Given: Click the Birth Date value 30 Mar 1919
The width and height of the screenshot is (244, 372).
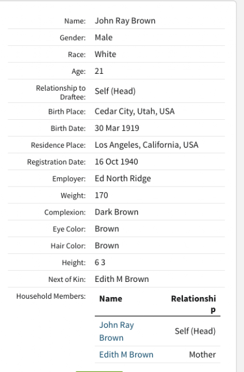Looking at the screenshot, I should pyautogui.click(x=117, y=128).
